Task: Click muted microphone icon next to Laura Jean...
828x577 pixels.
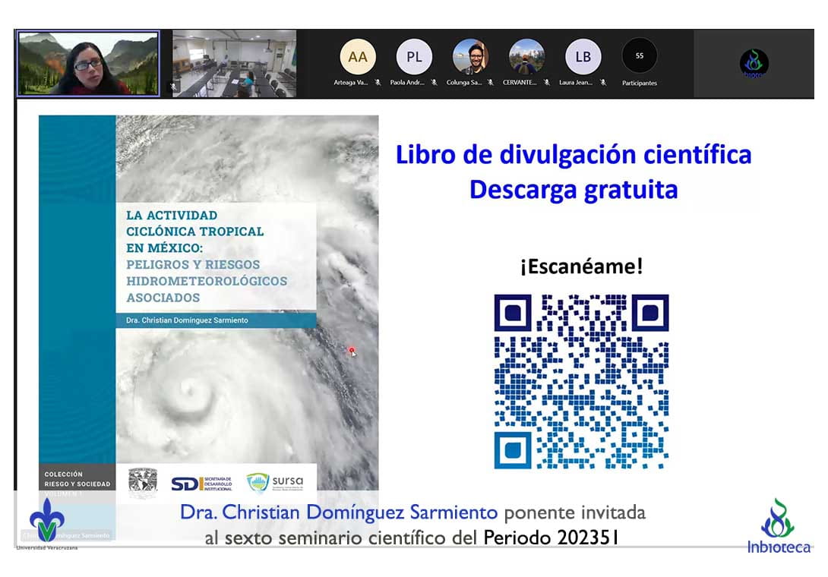Action: (x=603, y=83)
